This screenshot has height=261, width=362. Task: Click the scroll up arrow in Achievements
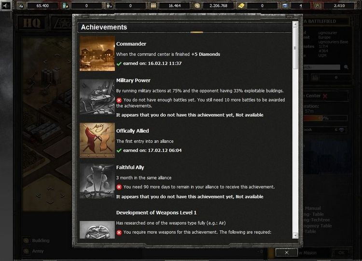pyautogui.click(x=295, y=24)
